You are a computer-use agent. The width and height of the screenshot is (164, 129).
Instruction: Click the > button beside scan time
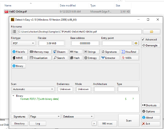pyautogui.click(x=94, y=124)
